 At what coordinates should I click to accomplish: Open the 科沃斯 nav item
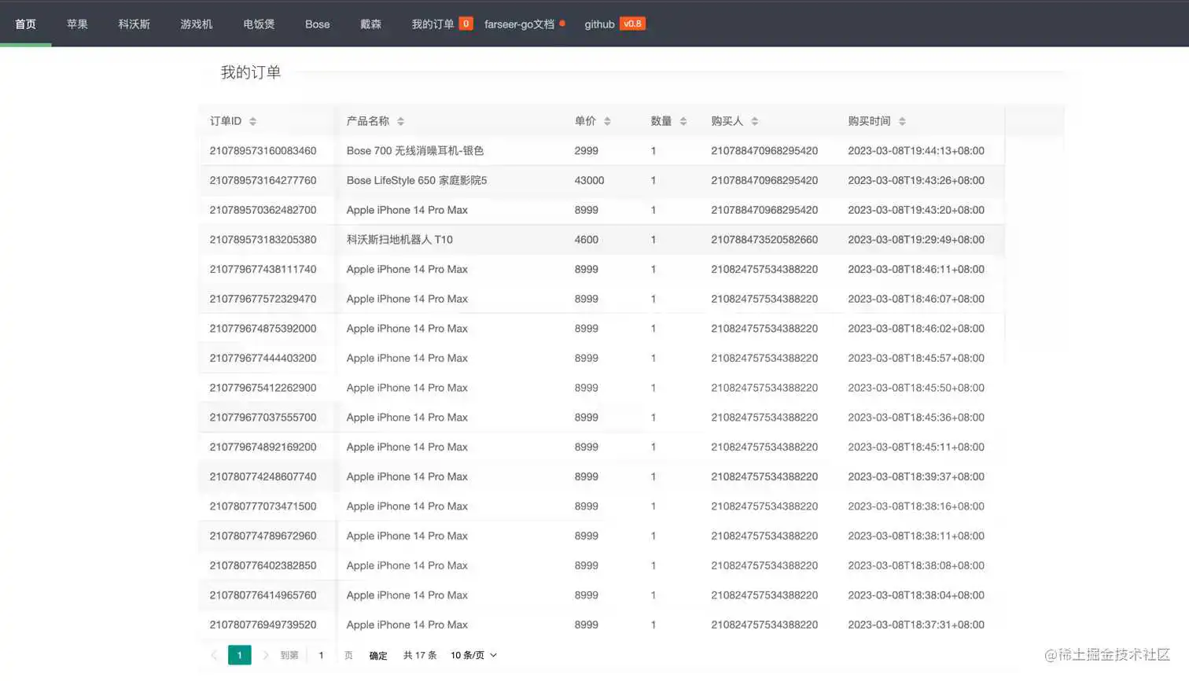point(134,24)
